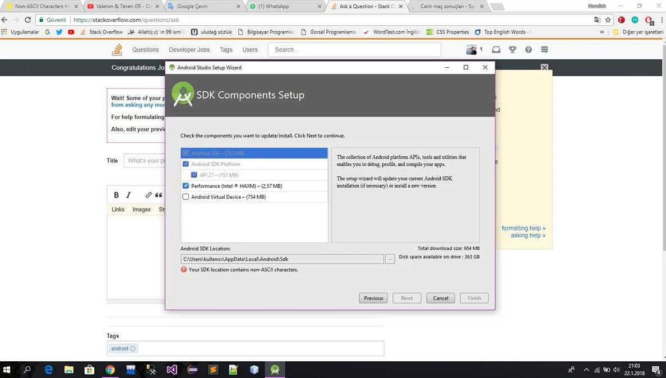Click the Bold formatting icon
This screenshot has width=666, height=378.
tap(116, 195)
